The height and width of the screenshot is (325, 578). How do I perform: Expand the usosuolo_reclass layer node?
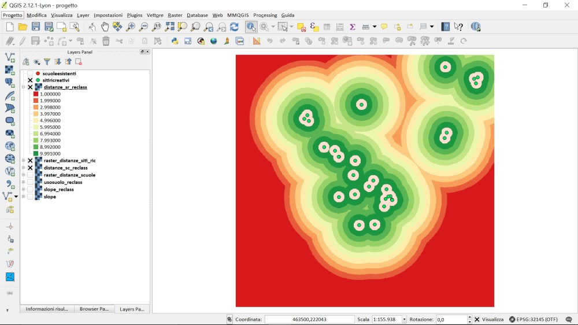[x=24, y=182]
